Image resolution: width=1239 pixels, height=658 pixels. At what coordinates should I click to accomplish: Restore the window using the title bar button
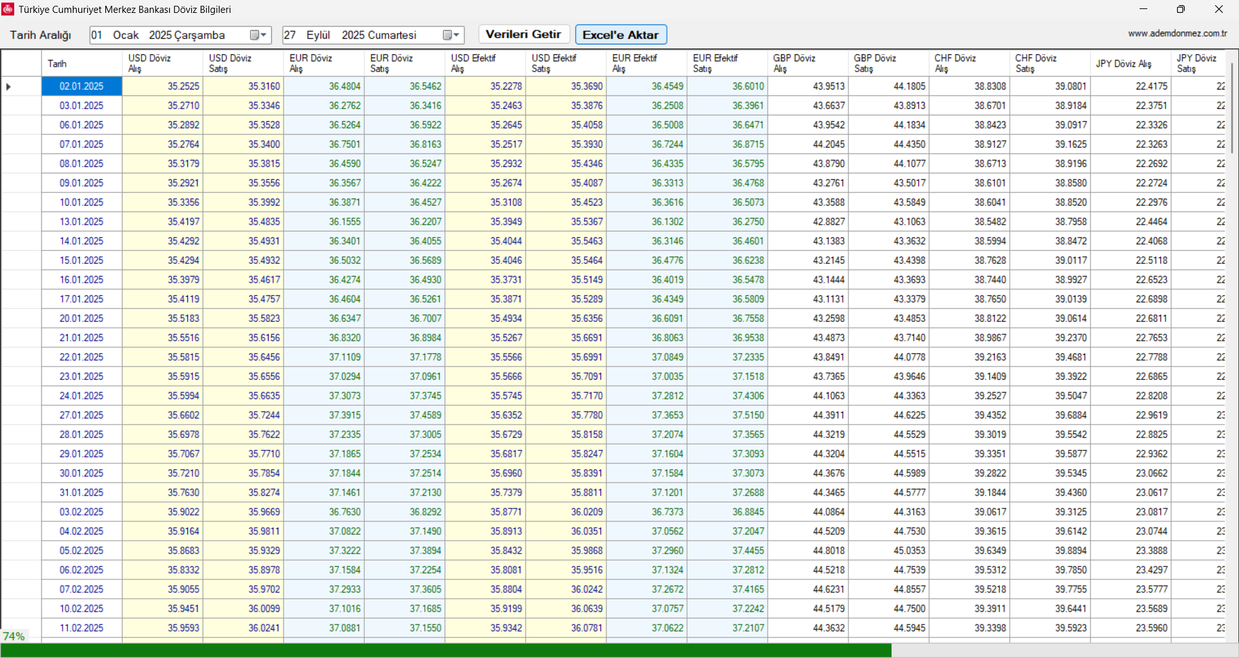(x=1180, y=9)
